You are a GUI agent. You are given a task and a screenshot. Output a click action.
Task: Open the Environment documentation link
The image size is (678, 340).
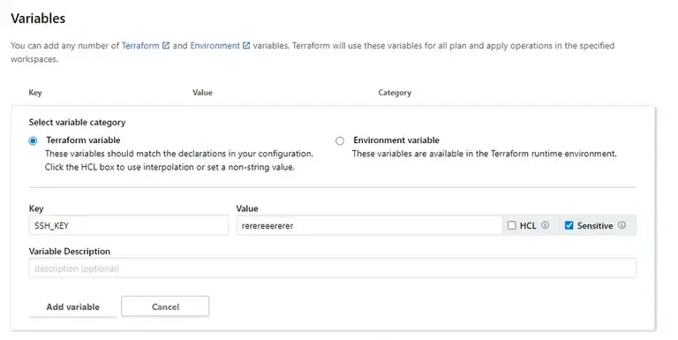tap(215, 45)
